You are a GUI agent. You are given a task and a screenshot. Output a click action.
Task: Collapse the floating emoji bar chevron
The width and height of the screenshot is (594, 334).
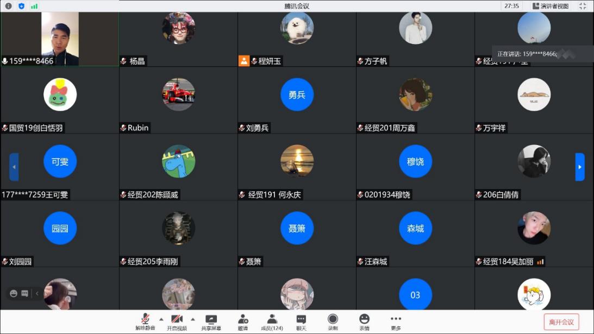coord(37,293)
